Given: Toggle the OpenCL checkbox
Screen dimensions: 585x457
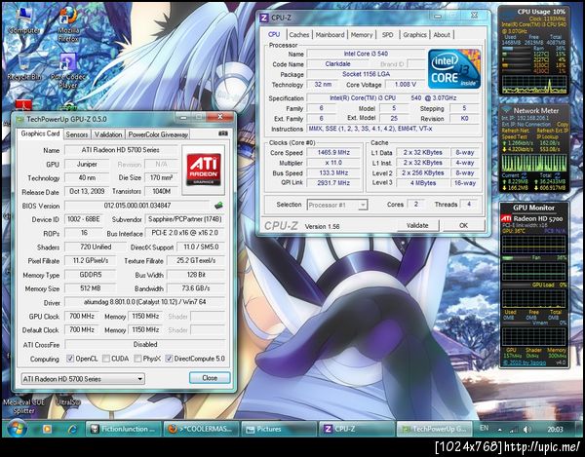Looking at the screenshot, I should pos(70,359).
